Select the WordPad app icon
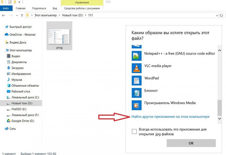The image size is (226, 155). click(137, 80)
